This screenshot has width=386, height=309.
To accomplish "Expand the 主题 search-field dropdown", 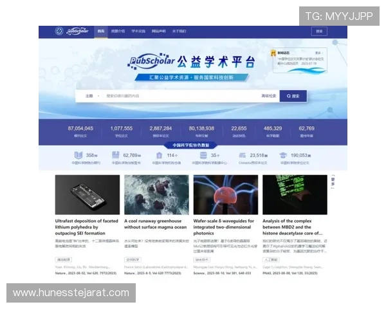I will click(x=92, y=96).
